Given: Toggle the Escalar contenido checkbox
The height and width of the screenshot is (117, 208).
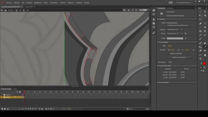Looking at the screenshot, I should [168, 54].
